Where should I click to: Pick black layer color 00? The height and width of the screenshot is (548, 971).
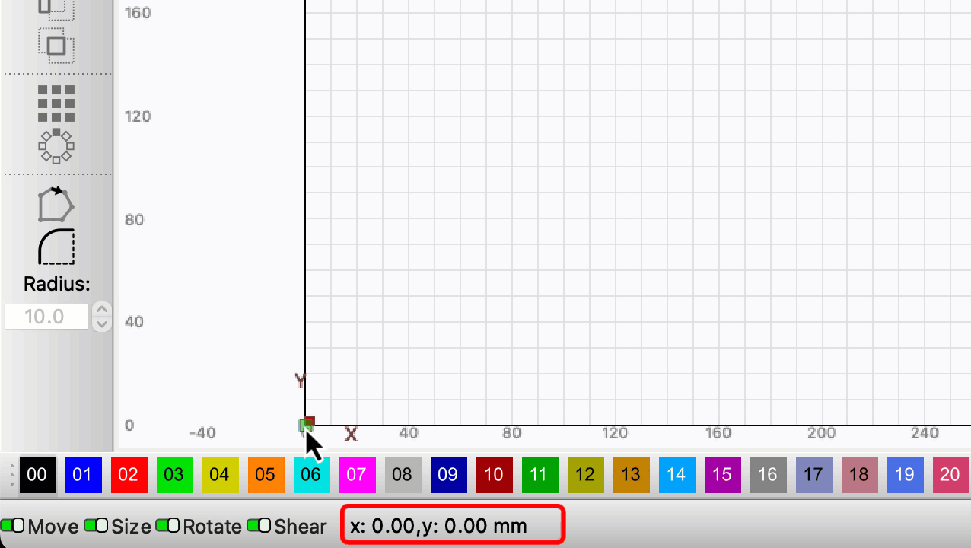37,475
